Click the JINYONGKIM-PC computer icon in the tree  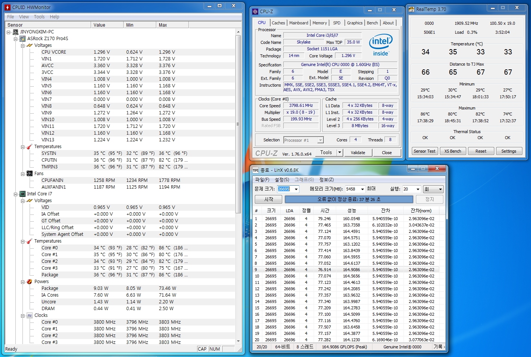(15, 32)
